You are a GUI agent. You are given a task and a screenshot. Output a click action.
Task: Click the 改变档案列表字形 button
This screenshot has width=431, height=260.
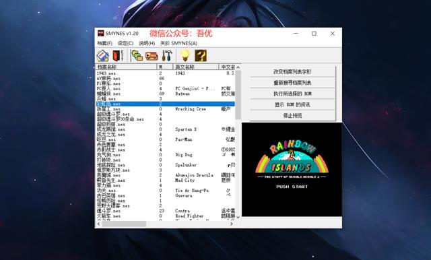292,71
